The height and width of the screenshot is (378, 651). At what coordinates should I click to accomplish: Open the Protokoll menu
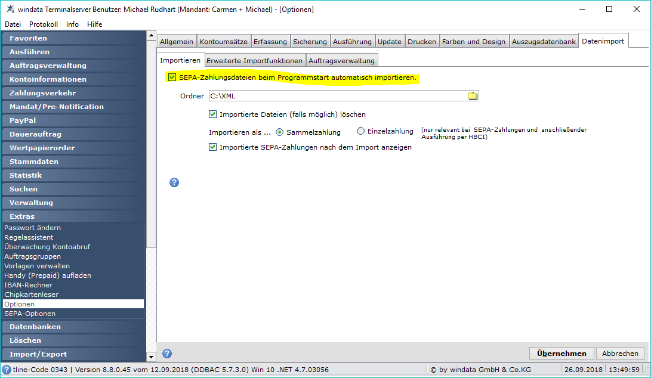[44, 24]
